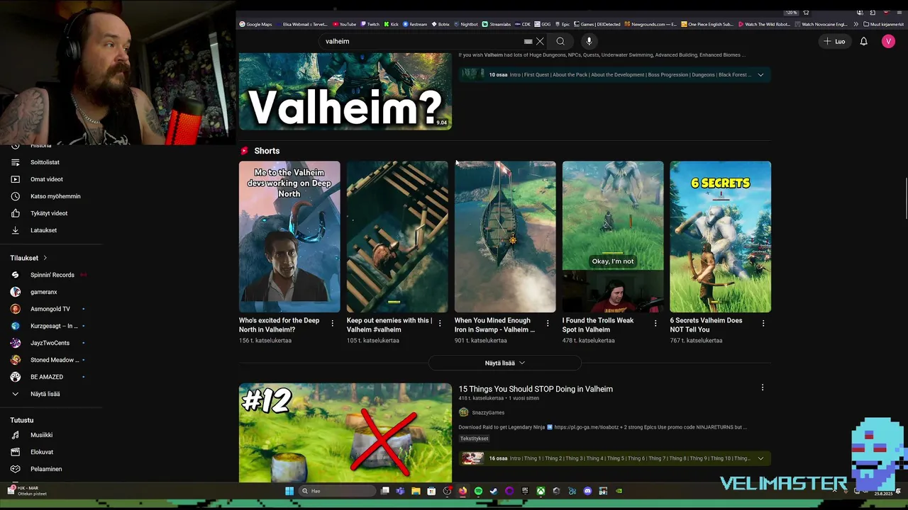Screen dimensions: 908x510
Task: Open the account avatar menu
Action: [888, 41]
